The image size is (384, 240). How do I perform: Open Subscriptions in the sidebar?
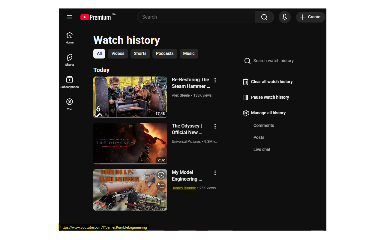coord(70,82)
